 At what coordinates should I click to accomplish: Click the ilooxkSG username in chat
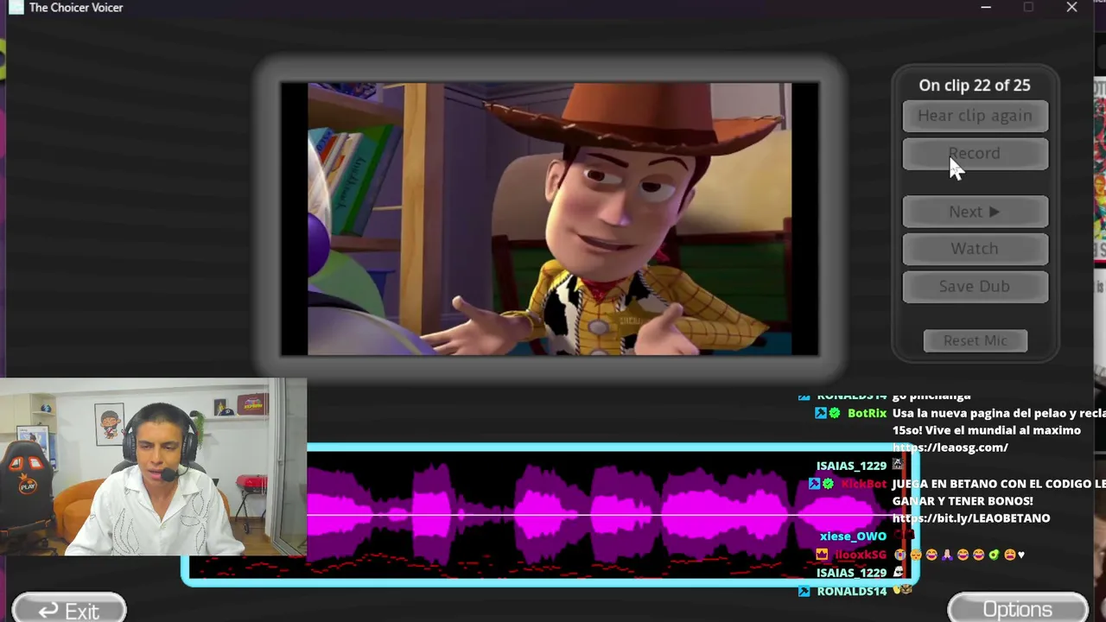[x=861, y=555]
